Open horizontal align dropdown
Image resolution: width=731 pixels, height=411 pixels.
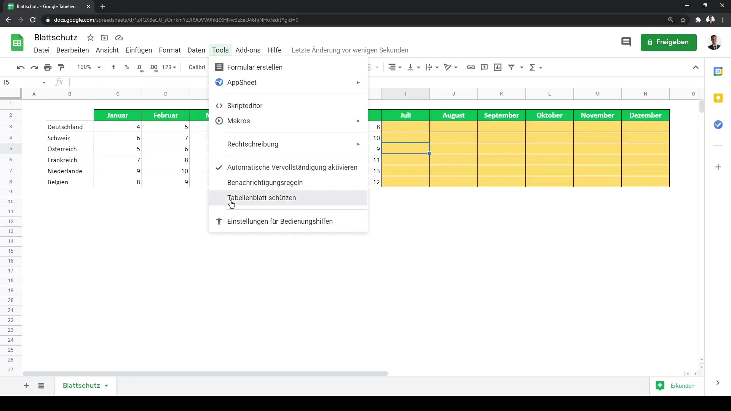(395, 67)
